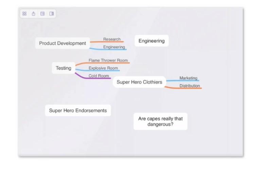Open the document grid view icon
The height and width of the screenshot is (169, 267).
[24, 14]
